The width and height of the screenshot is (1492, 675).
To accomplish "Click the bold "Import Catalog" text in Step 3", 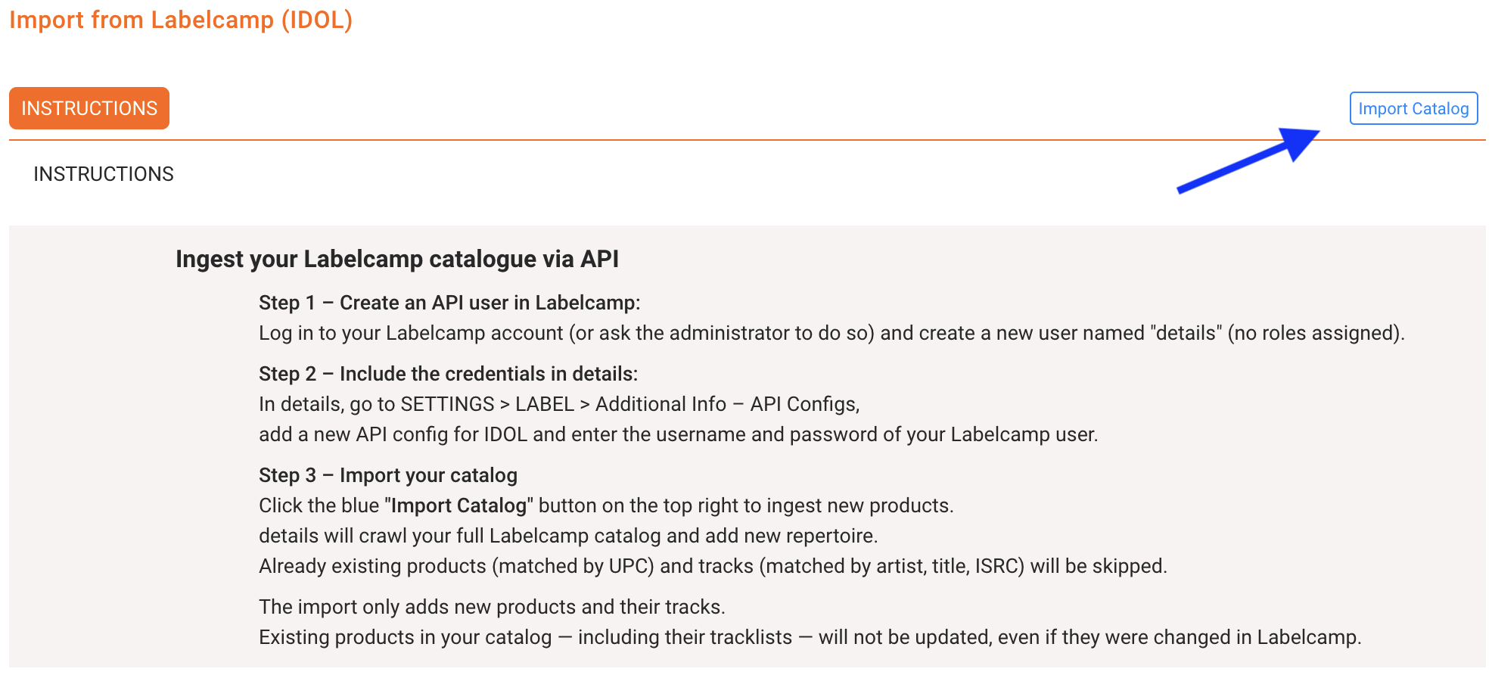I will (x=459, y=505).
